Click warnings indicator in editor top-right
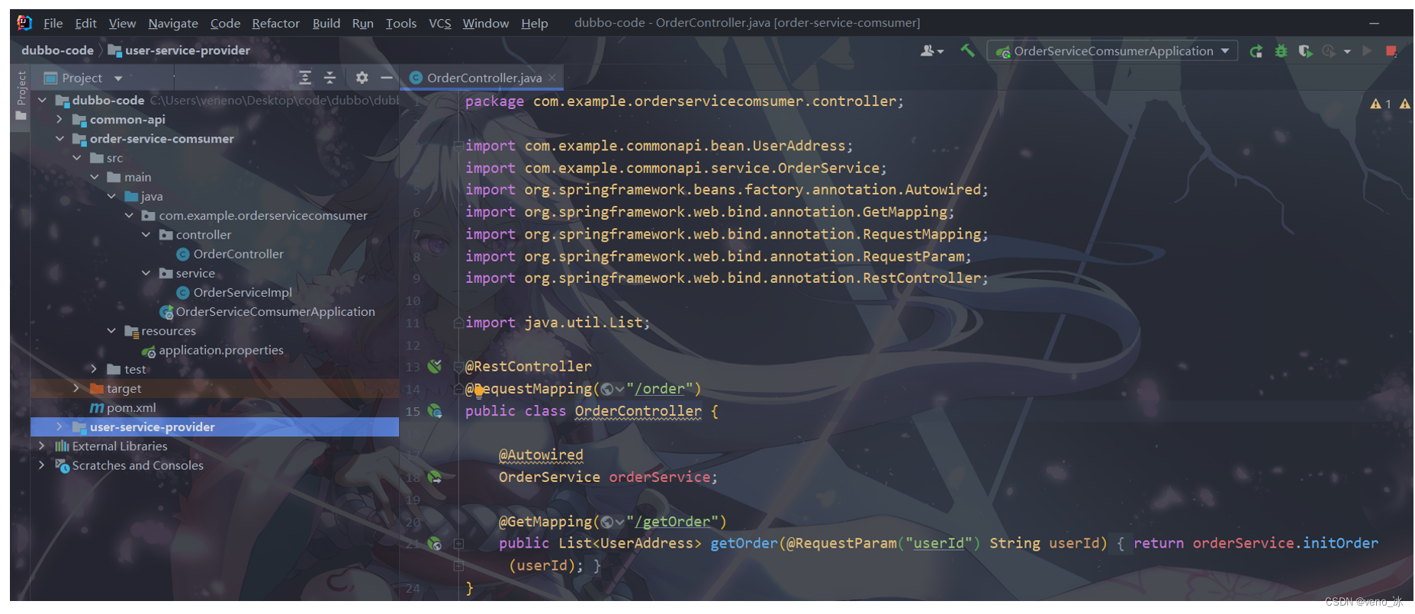Image resolution: width=1415 pixels, height=614 pixels. 1381,104
